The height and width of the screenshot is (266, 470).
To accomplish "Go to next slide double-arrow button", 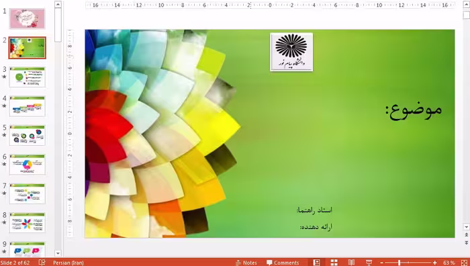I will [x=466, y=242].
